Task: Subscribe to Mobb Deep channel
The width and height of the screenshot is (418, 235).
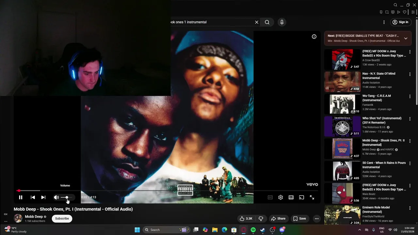Action: coord(62,219)
